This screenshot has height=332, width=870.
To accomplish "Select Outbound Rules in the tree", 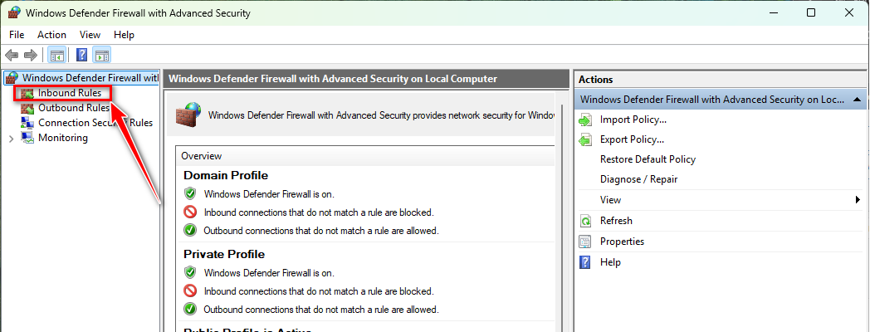I will coord(73,108).
